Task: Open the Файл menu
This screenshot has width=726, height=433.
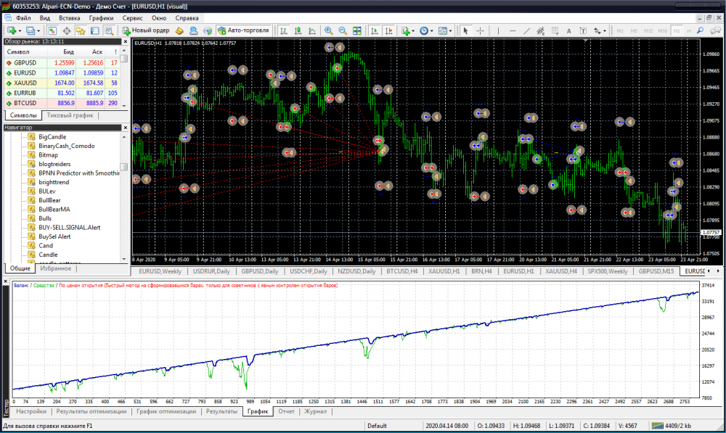Action: pyautogui.click(x=23, y=18)
